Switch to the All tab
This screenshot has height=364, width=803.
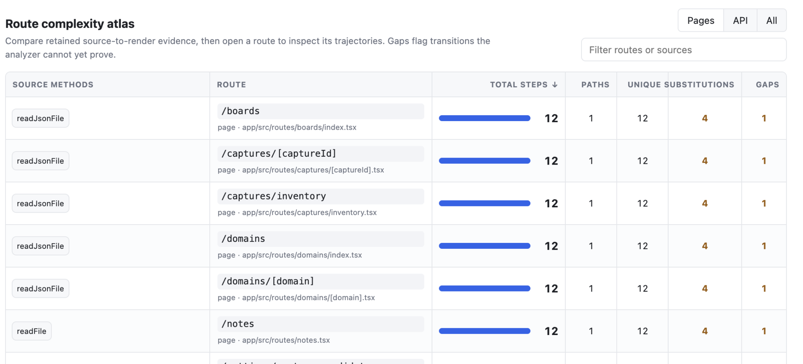(x=771, y=20)
